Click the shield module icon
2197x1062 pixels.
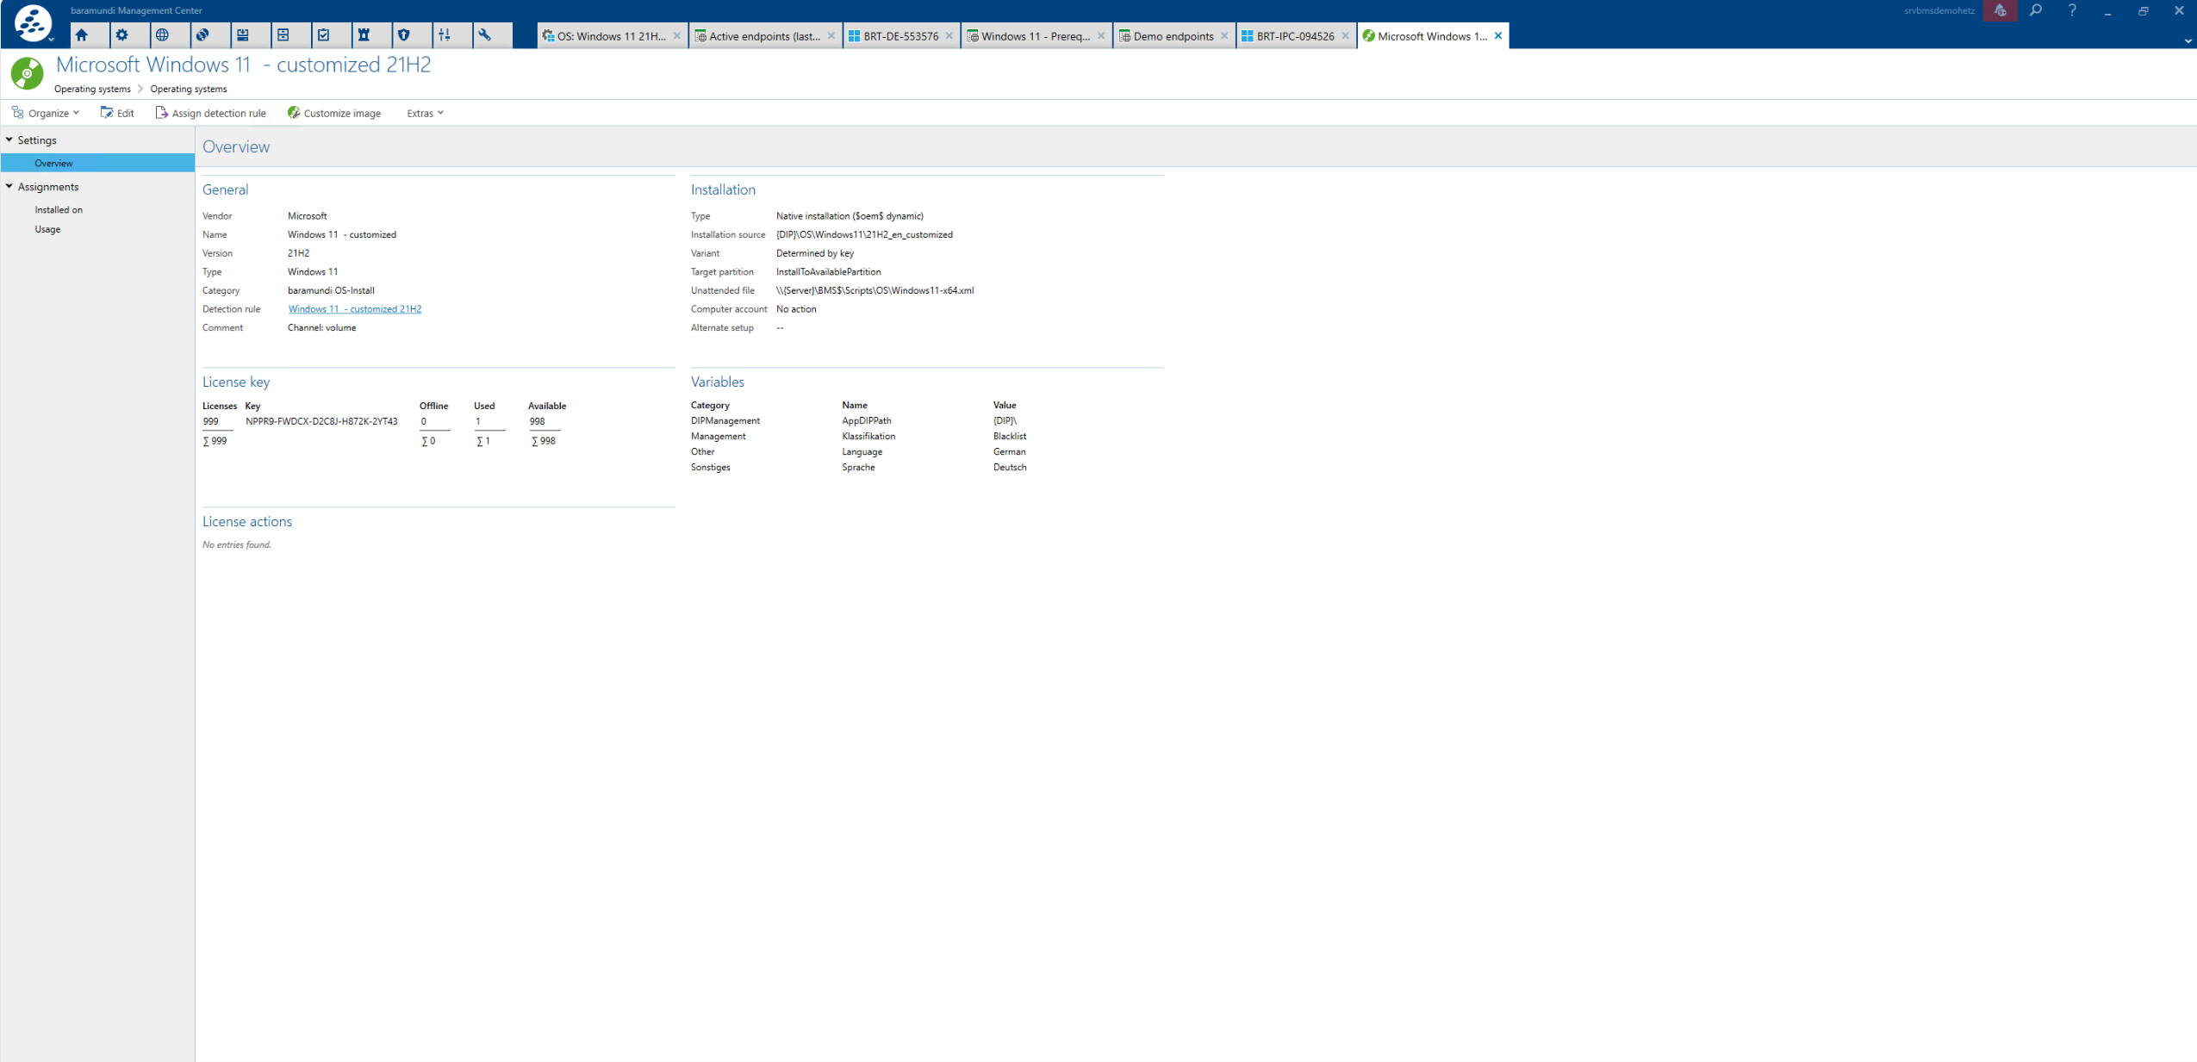404,35
